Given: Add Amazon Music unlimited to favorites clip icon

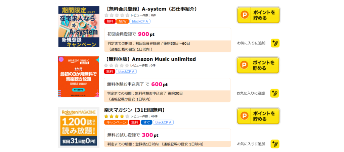Looking at the screenshot, I should 275,93.
